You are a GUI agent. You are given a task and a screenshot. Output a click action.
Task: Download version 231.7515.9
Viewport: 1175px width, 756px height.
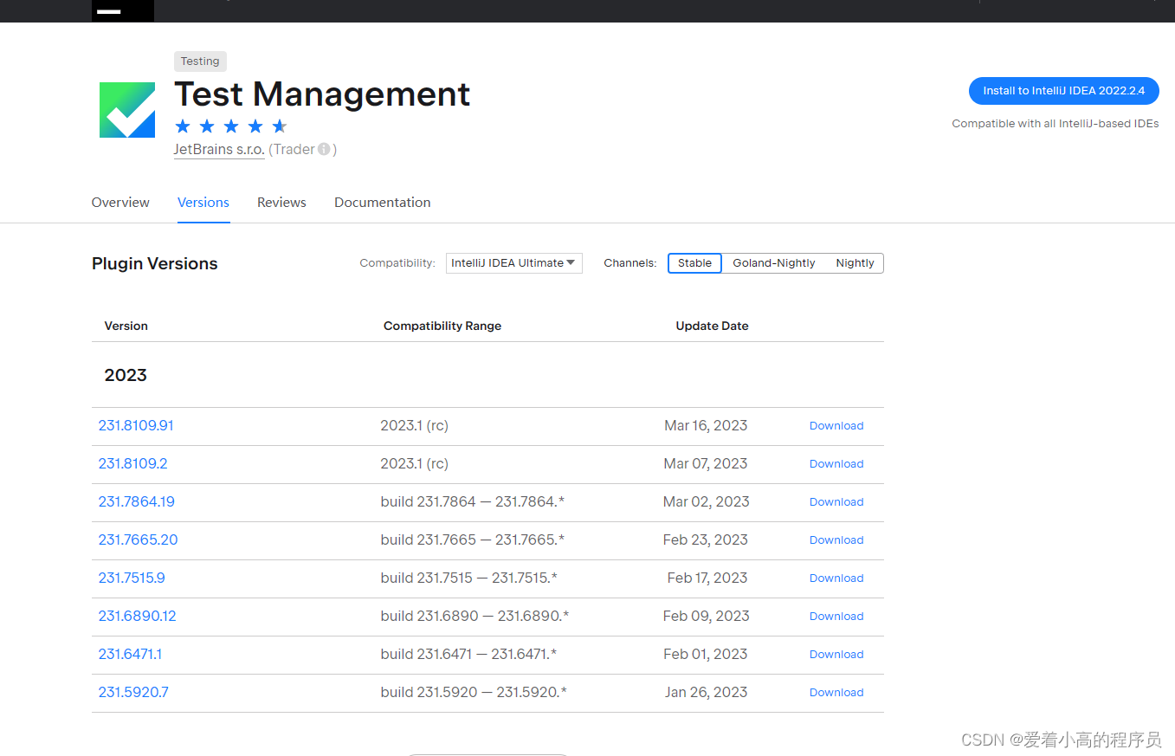pyautogui.click(x=836, y=578)
